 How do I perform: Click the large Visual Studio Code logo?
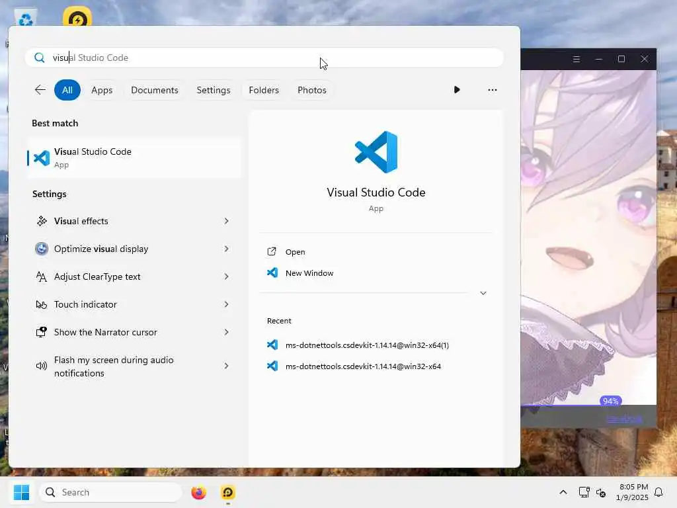(x=376, y=152)
